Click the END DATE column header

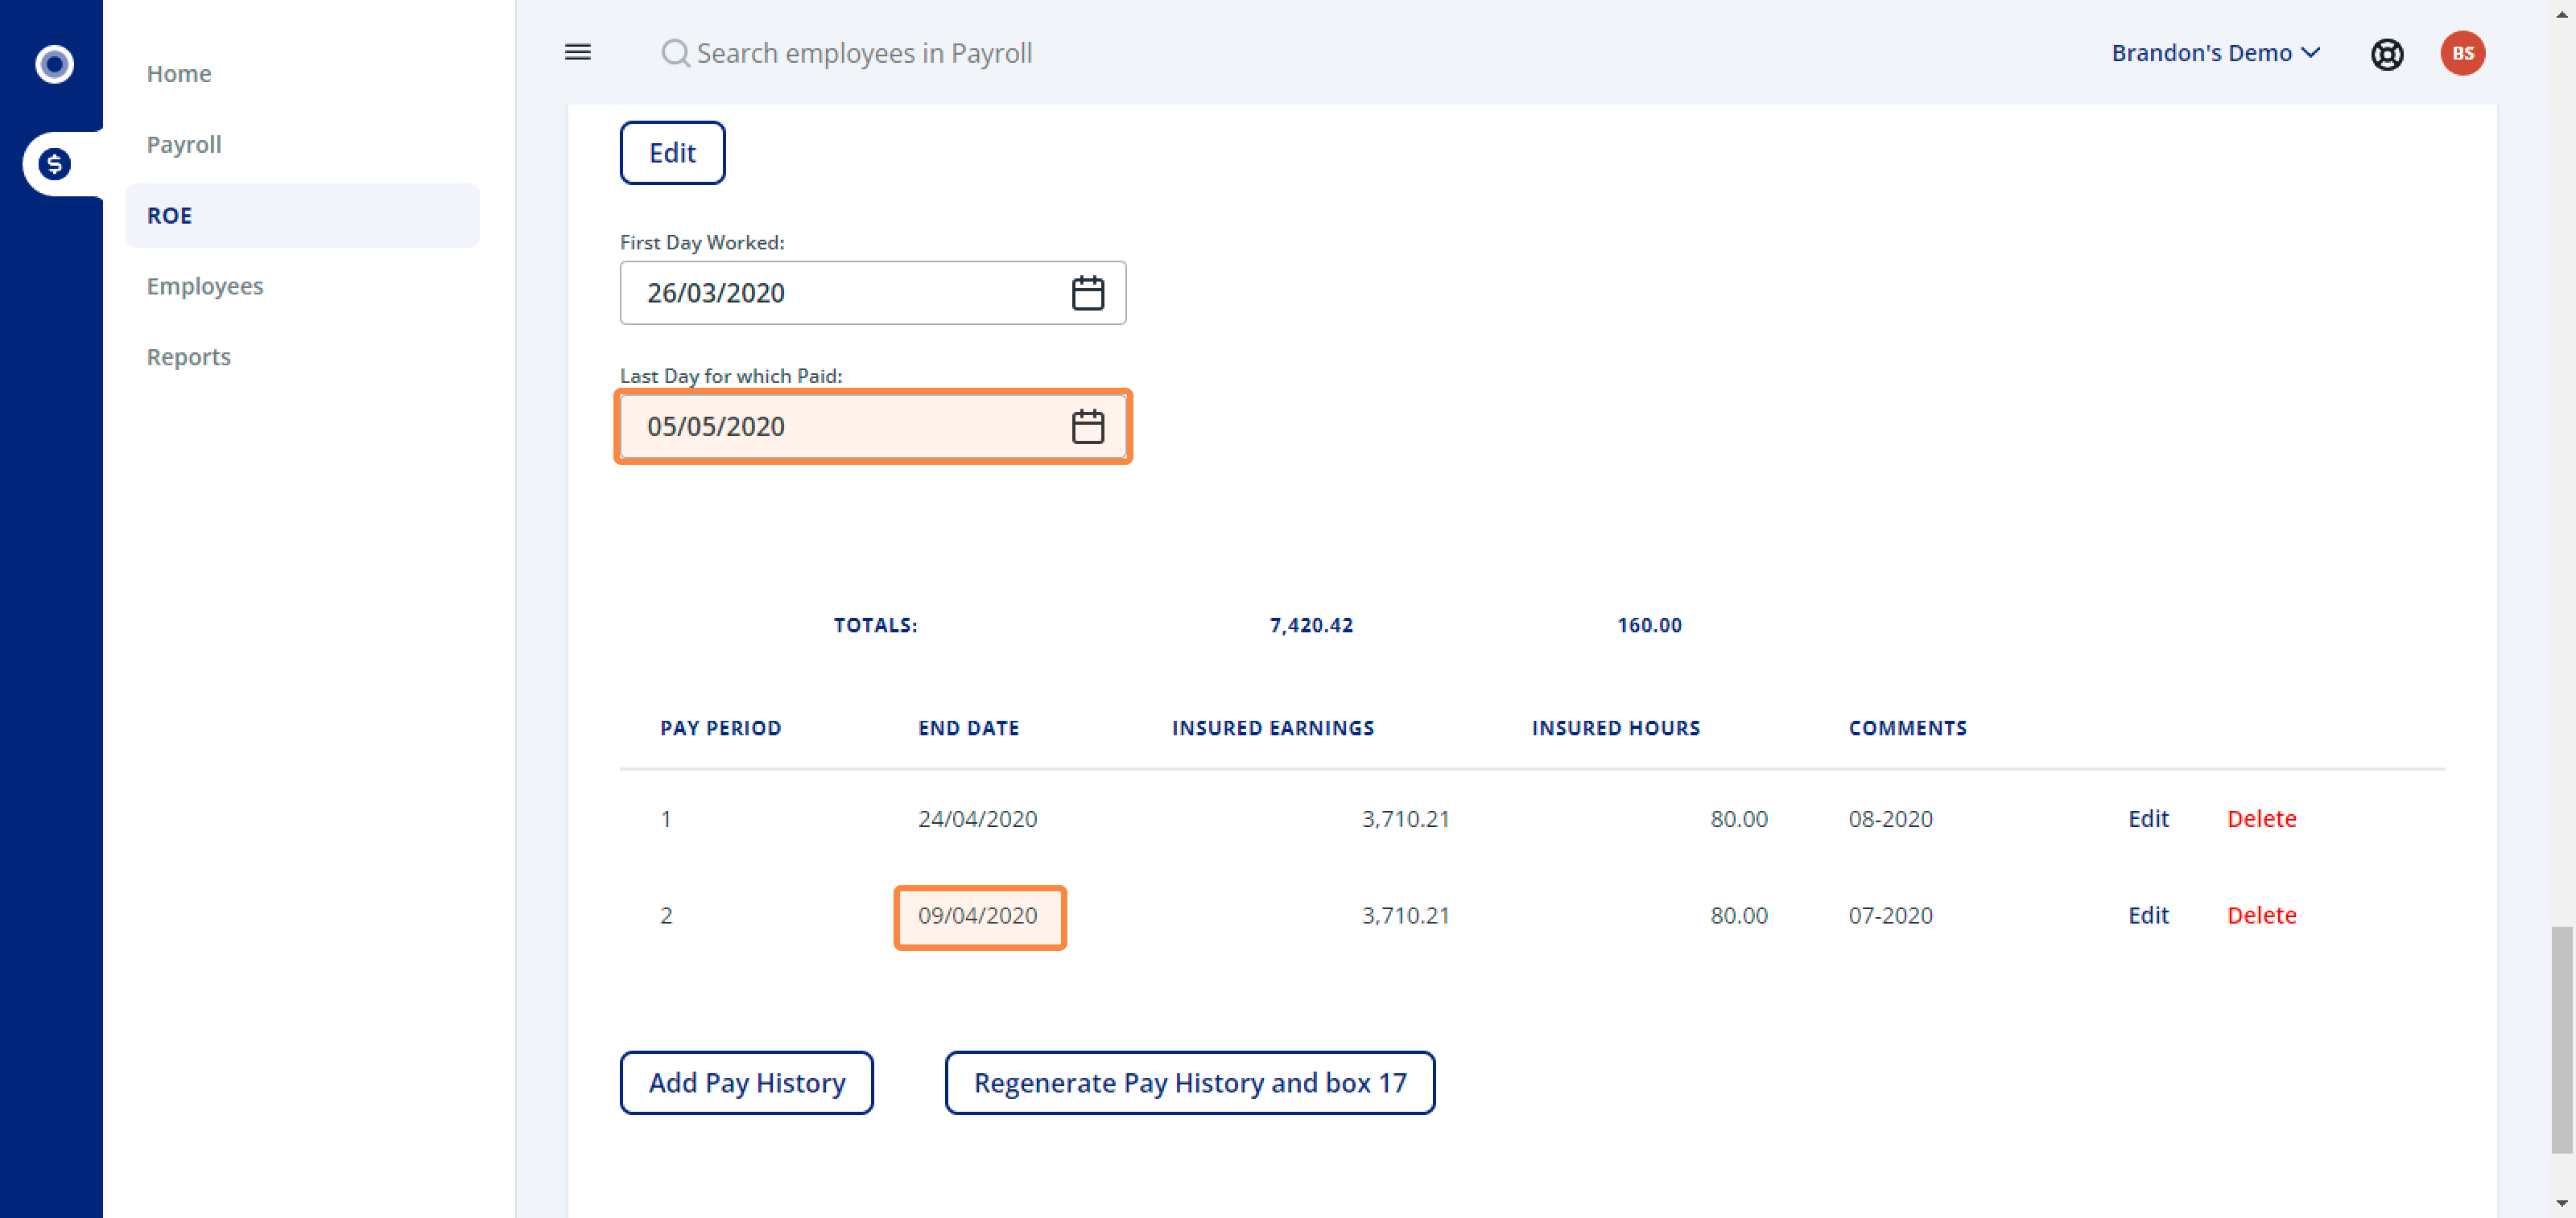(968, 728)
